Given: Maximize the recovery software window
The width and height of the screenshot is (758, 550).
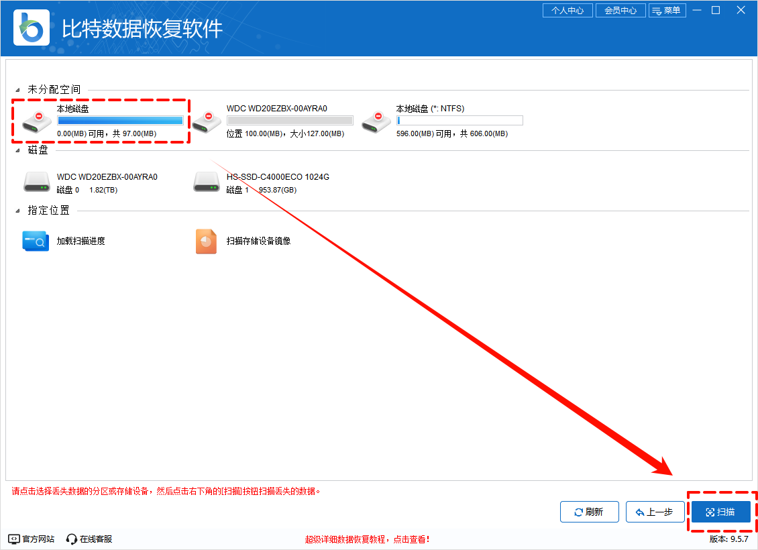Looking at the screenshot, I should [716, 10].
